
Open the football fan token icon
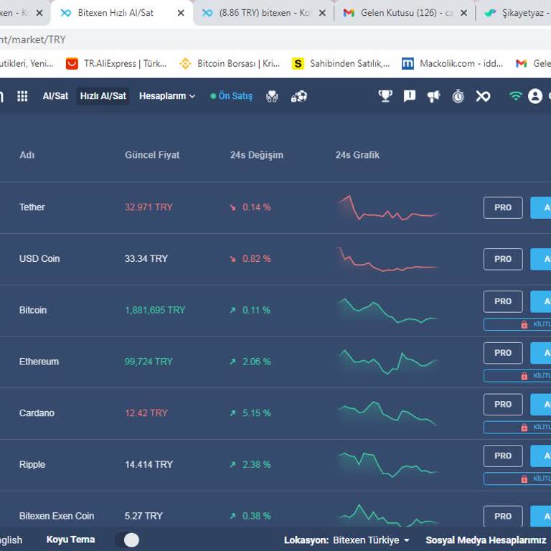click(x=299, y=96)
